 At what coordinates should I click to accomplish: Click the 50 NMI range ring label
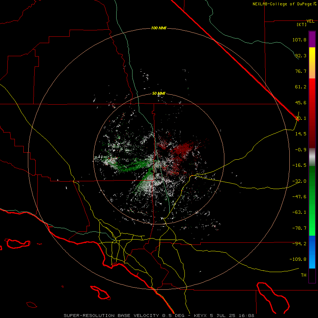tap(159, 94)
